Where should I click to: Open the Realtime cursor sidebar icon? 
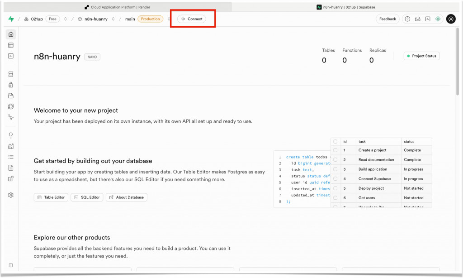click(11, 117)
